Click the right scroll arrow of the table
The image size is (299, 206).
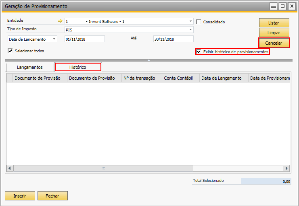click(x=286, y=168)
